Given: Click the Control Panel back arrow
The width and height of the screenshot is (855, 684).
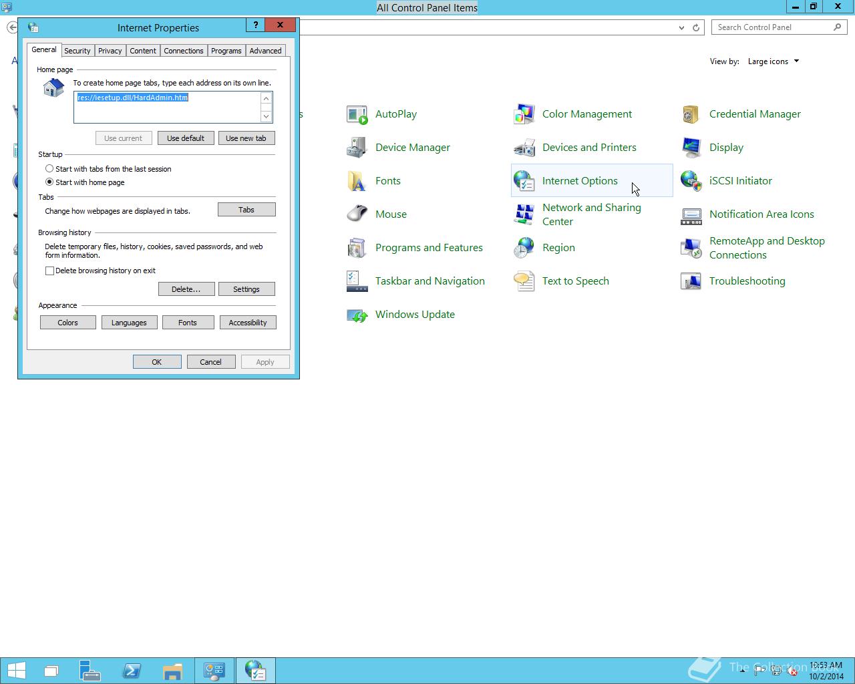Looking at the screenshot, I should pyautogui.click(x=12, y=27).
